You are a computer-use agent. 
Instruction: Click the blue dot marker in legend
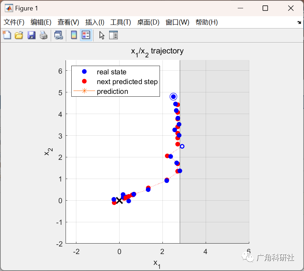[x=84, y=72]
